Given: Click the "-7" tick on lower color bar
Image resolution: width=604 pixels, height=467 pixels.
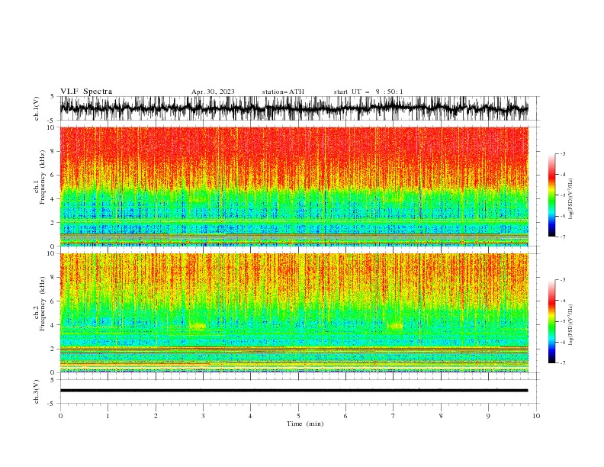Looking at the screenshot, I should [562, 363].
